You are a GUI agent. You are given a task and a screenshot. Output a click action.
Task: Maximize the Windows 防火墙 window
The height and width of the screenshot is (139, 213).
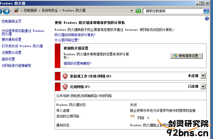coord(202,3)
